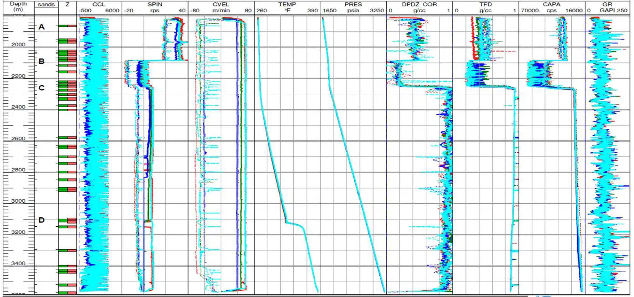The height and width of the screenshot is (297, 634).
Task: Click the CVEL track header
Action: click(x=221, y=5)
